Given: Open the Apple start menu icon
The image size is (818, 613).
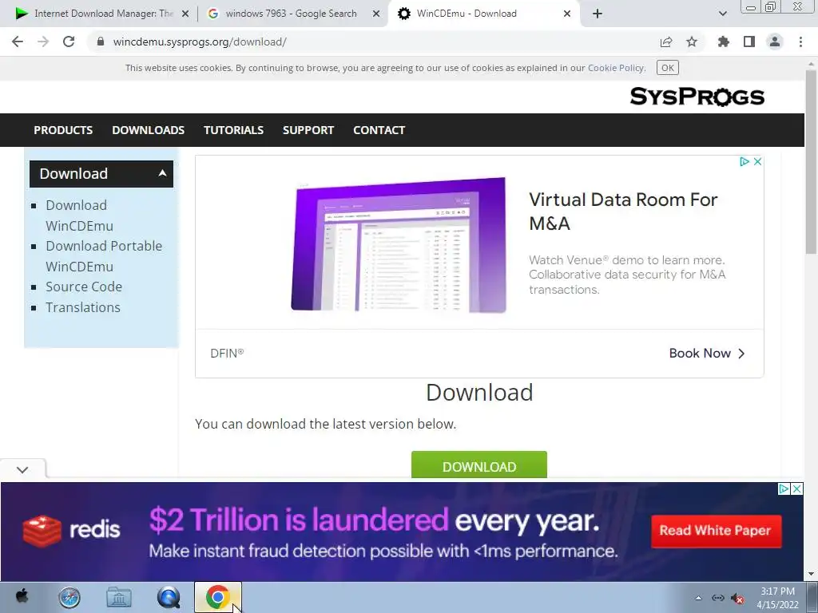Looking at the screenshot, I should coord(22,597).
